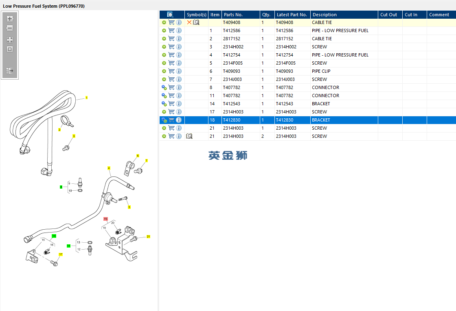Click the search magnifier icon in table header
Screen dimensions: 456x311
click(170, 15)
